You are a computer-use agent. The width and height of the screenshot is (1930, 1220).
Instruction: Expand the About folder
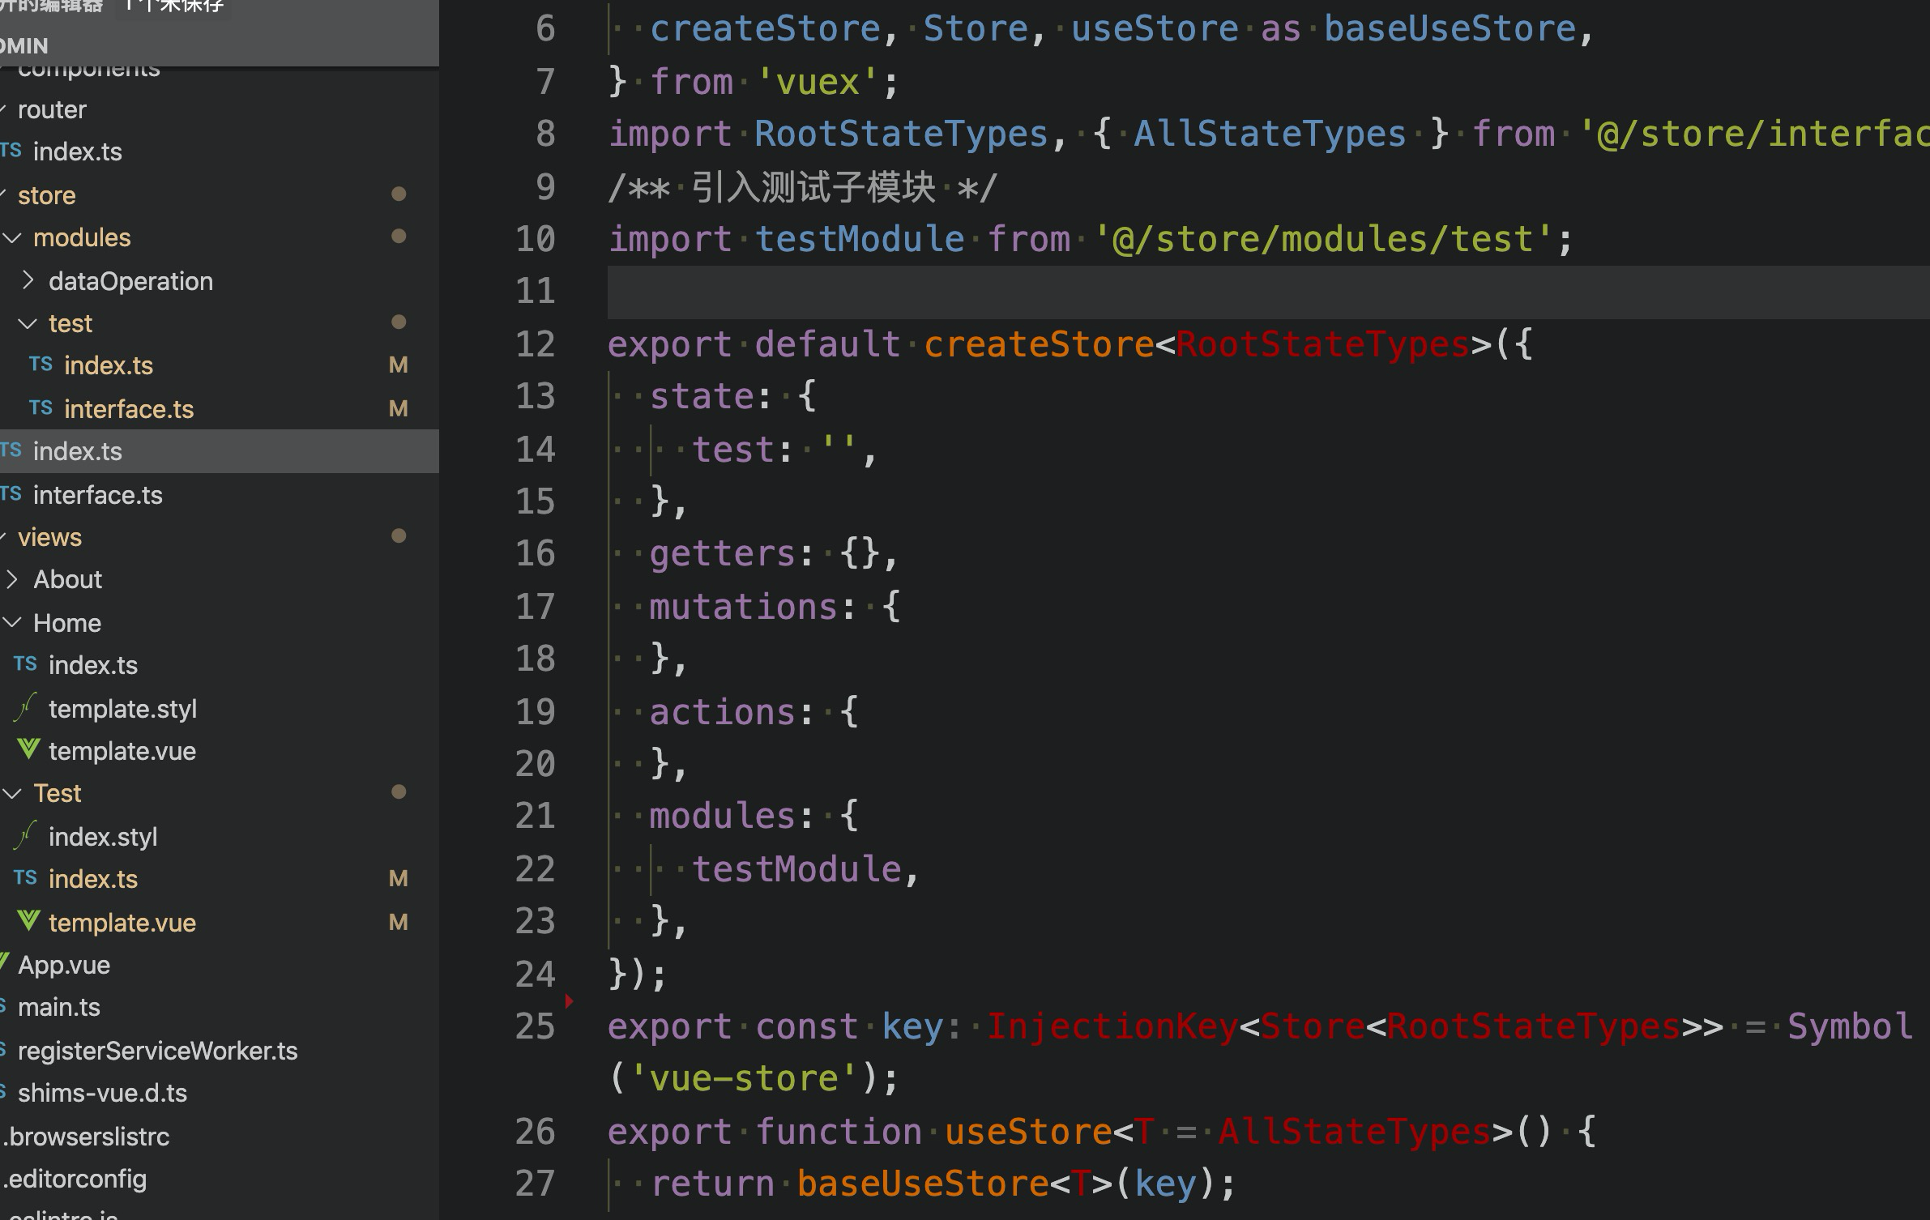[x=12, y=579]
